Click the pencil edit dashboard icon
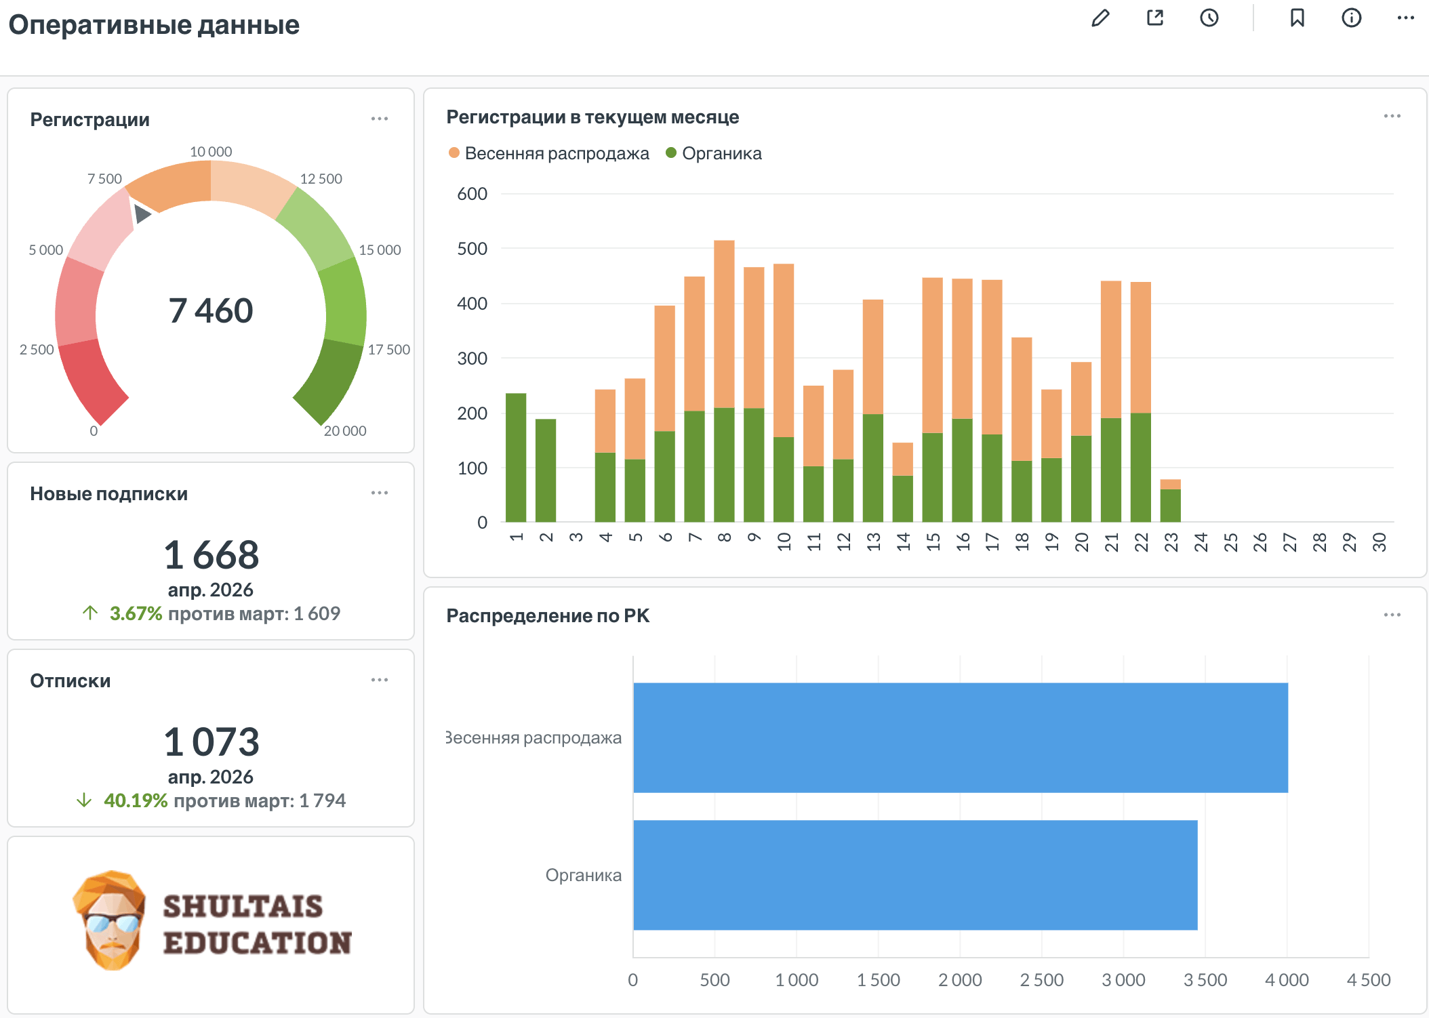The image size is (1429, 1018). pyautogui.click(x=1100, y=18)
